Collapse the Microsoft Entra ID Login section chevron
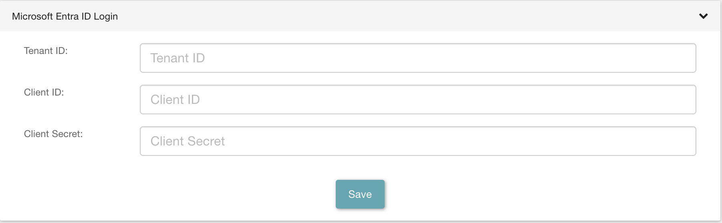Screen dimensions: 722x223 click(703, 16)
